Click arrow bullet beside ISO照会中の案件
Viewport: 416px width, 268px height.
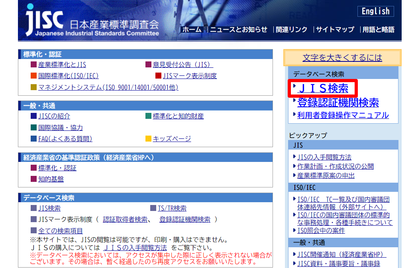pyautogui.click(x=294, y=230)
